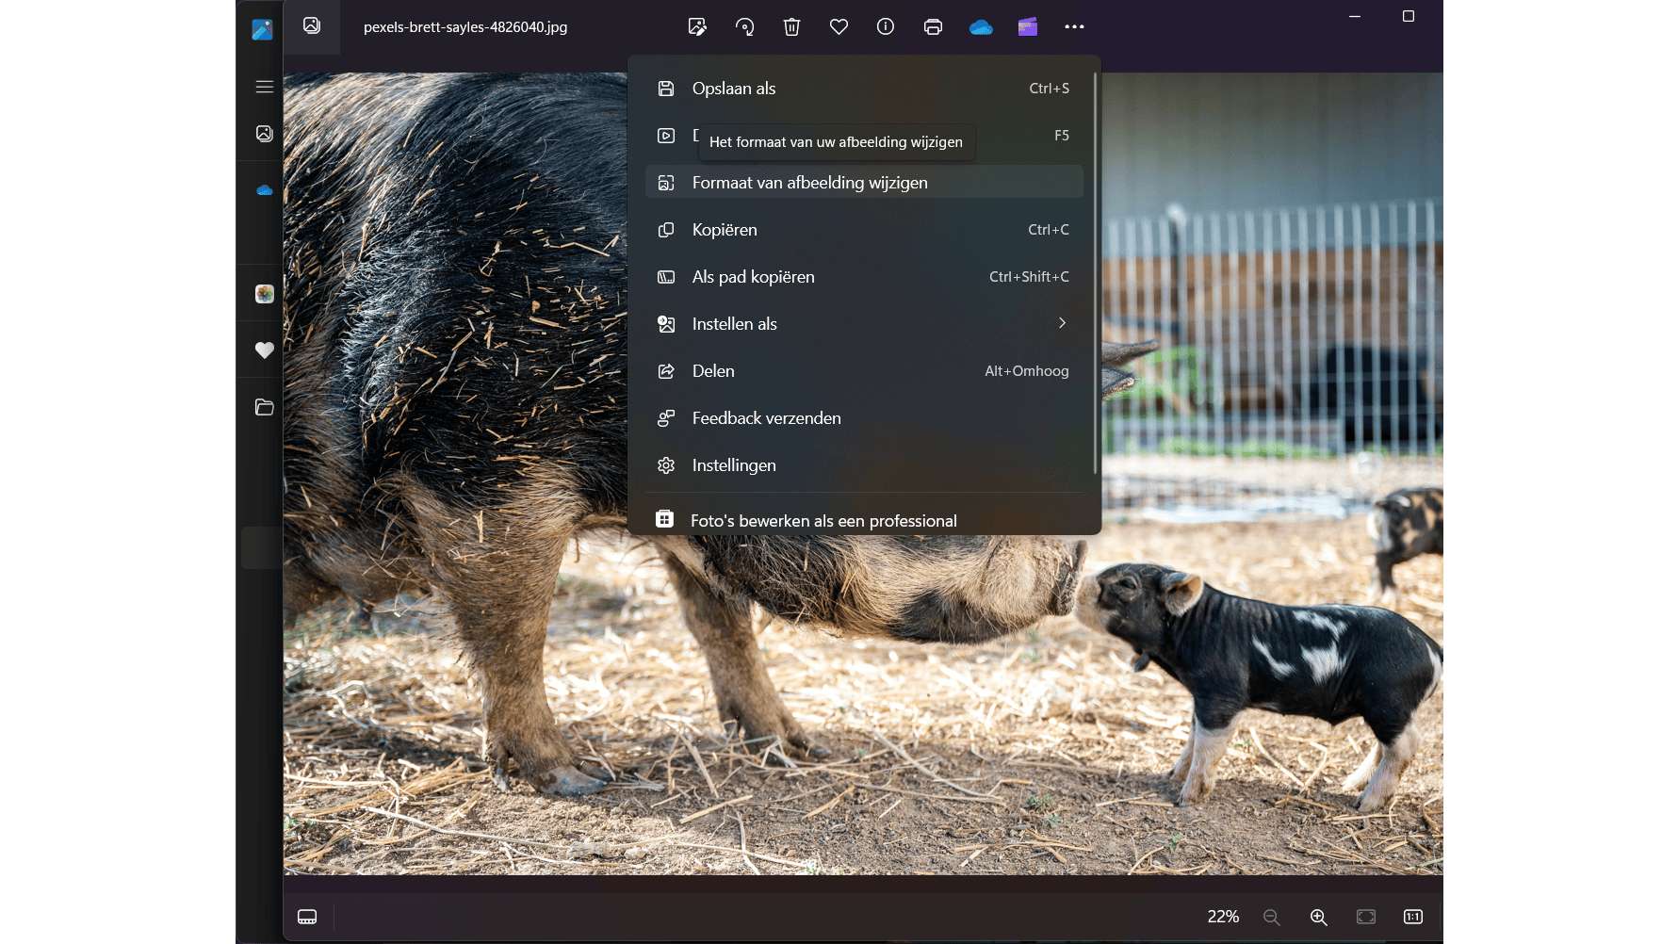Viewport: 1678px width, 944px height.
Task: Open 'Instellingen' from the menu
Action: (x=864, y=465)
